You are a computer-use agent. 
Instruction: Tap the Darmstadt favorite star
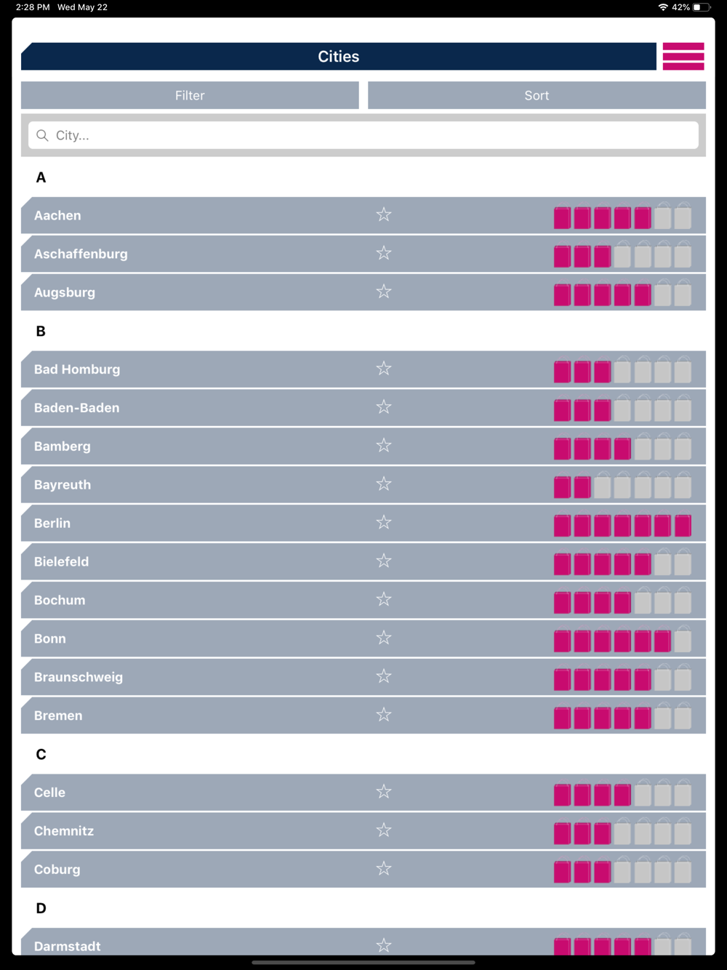coord(384,945)
